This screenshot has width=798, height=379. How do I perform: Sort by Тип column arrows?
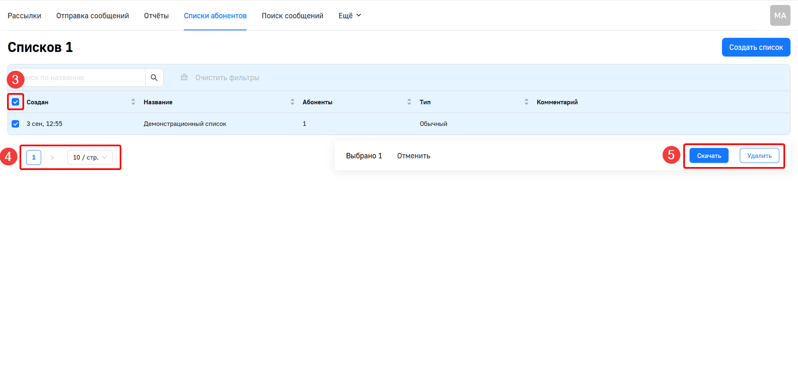(526, 102)
